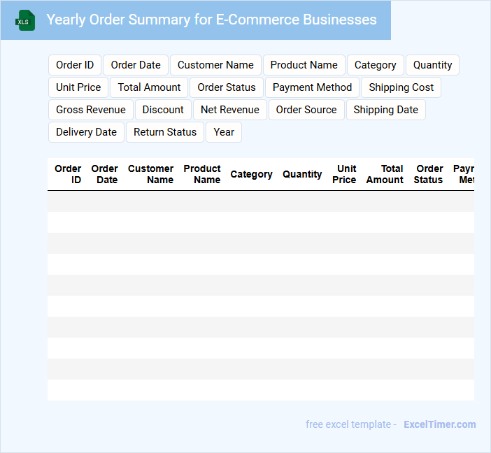Click the Order Date table column header
Viewport: 491px width, 453px height.
[104, 174]
